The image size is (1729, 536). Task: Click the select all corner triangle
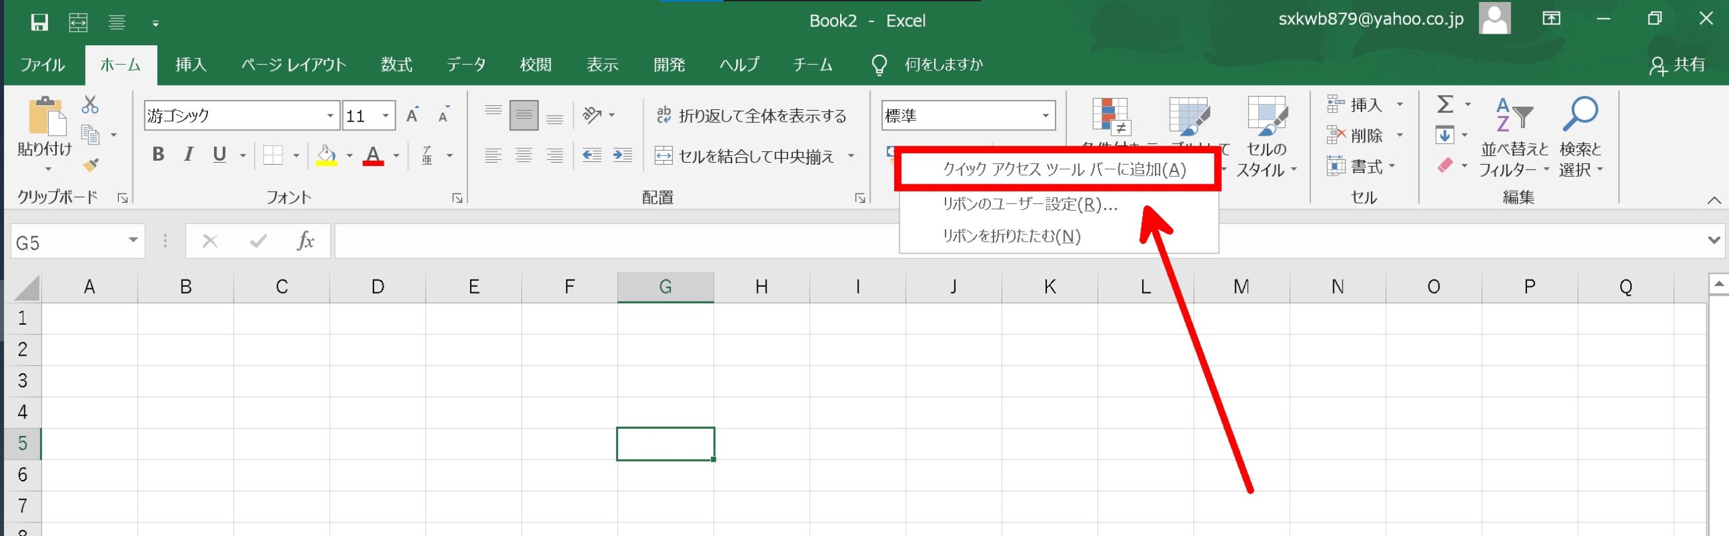[27, 287]
